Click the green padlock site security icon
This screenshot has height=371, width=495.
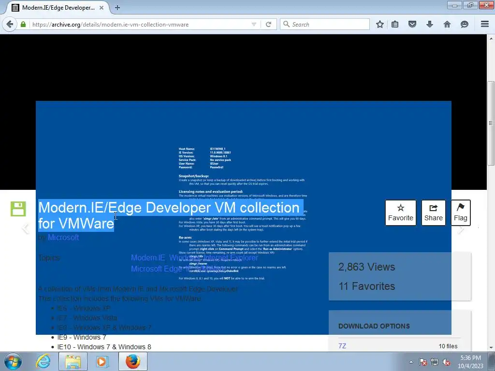[x=23, y=24]
